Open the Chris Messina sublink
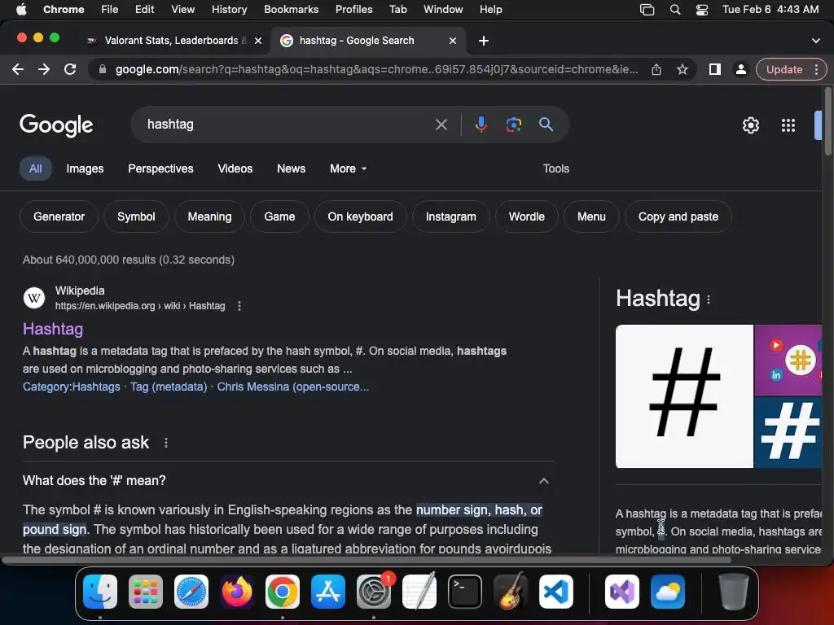This screenshot has width=834, height=625. (293, 387)
